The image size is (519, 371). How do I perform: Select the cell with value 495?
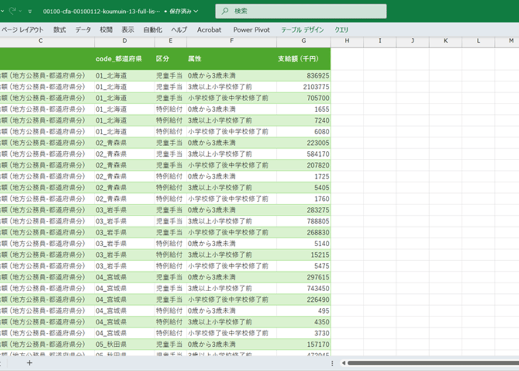(303, 311)
